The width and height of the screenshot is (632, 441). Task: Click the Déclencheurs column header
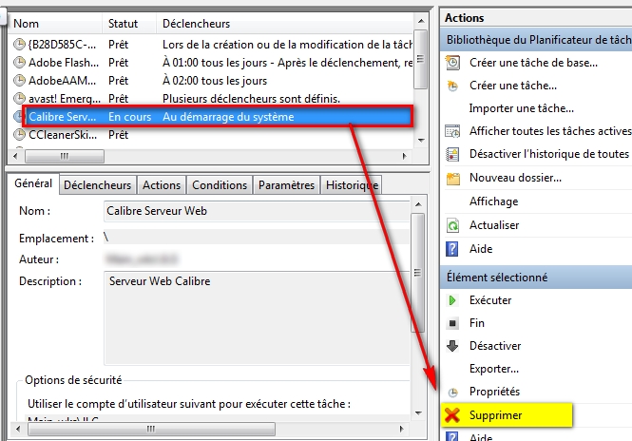tap(284, 24)
